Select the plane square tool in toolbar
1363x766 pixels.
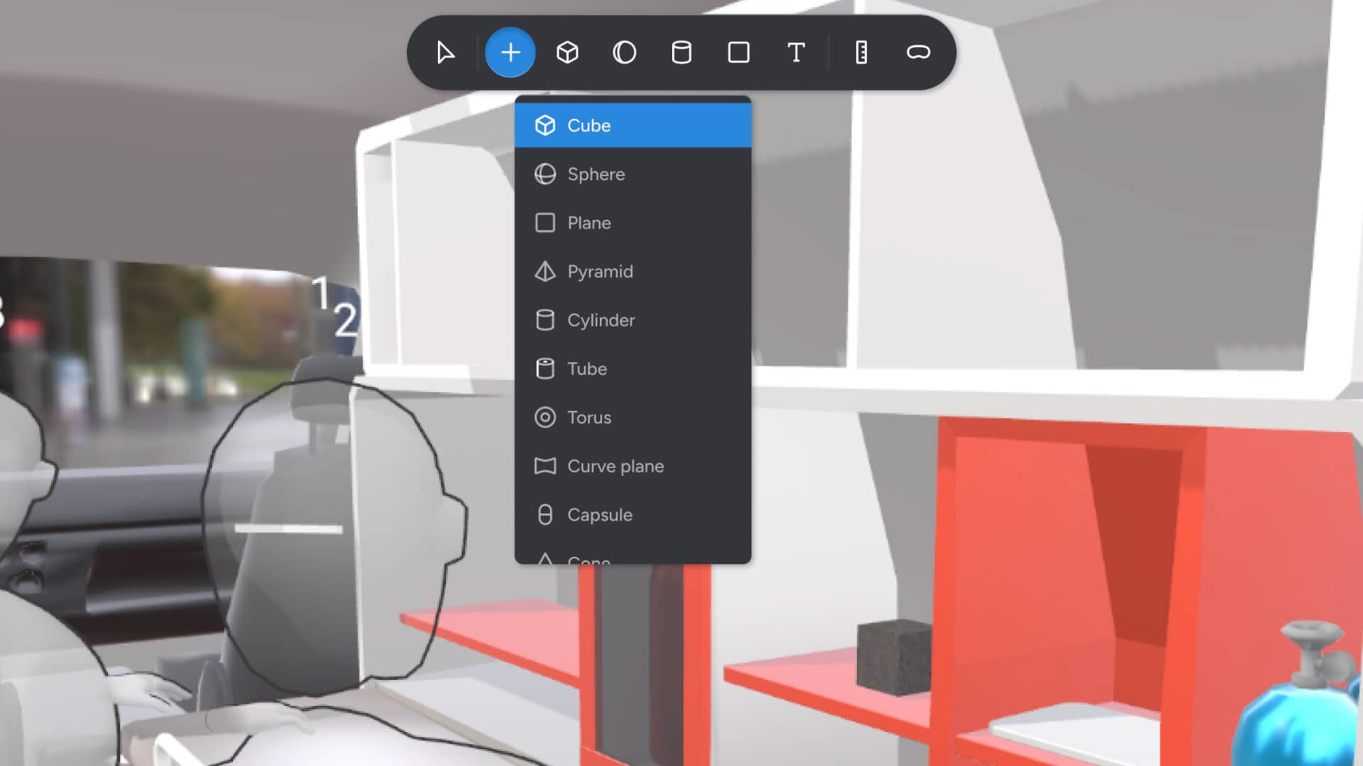(x=738, y=52)
